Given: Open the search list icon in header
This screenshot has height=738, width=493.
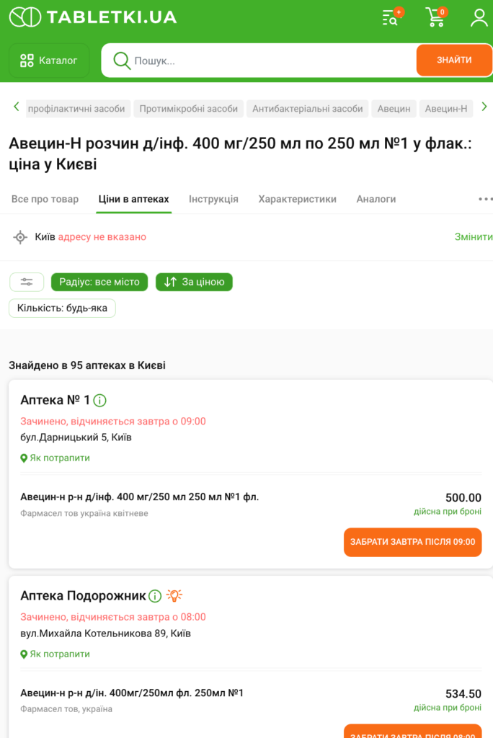Looking at the screenshot, I should click(391, 17).
